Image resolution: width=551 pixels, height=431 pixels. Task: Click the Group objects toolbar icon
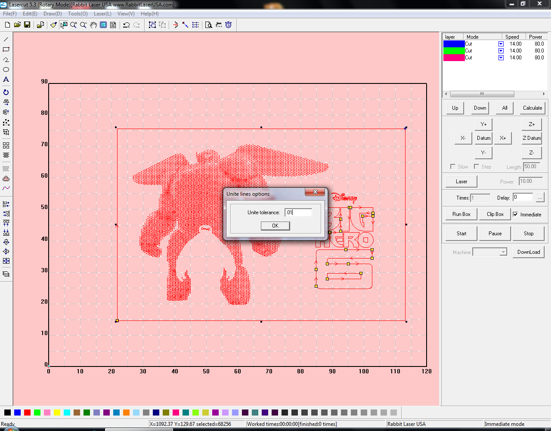coord(152,25)
